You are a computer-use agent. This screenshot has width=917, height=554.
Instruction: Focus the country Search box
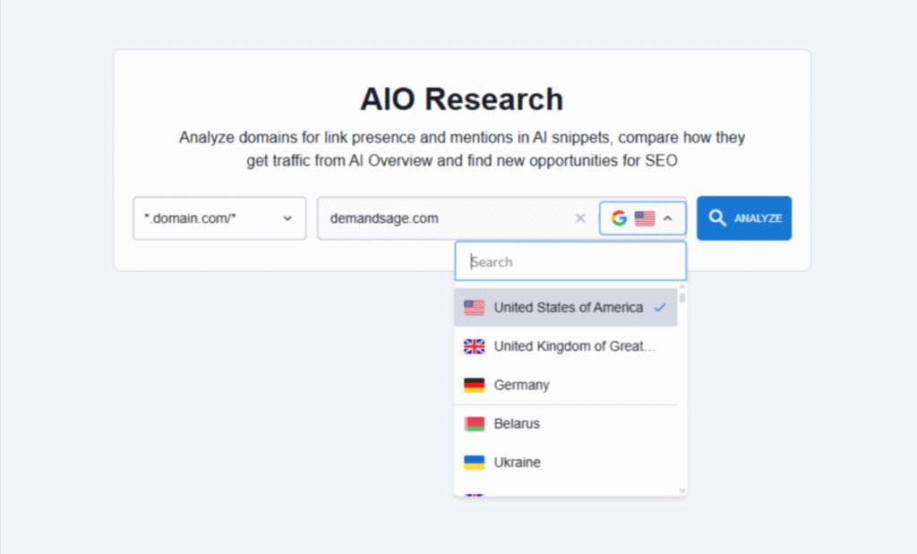click(570, 261)
